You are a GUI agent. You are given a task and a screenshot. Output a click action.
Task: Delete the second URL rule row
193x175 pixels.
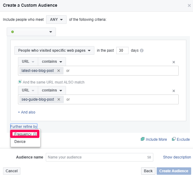174,91
